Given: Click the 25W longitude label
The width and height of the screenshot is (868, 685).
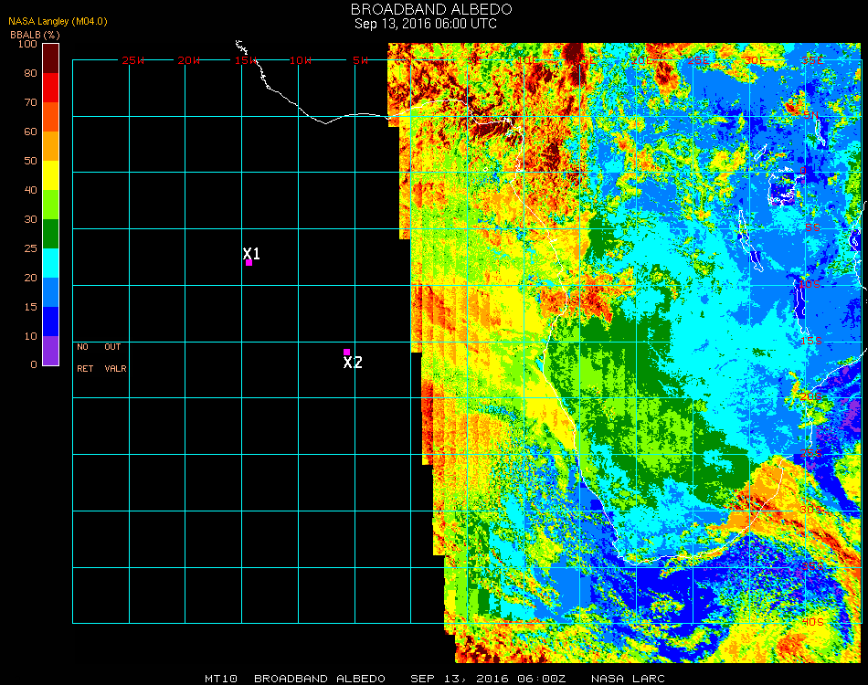Looking at the screenshot, I should pos(133,60).
